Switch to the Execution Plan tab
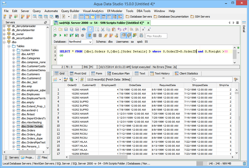 click(x=118, y=73)
